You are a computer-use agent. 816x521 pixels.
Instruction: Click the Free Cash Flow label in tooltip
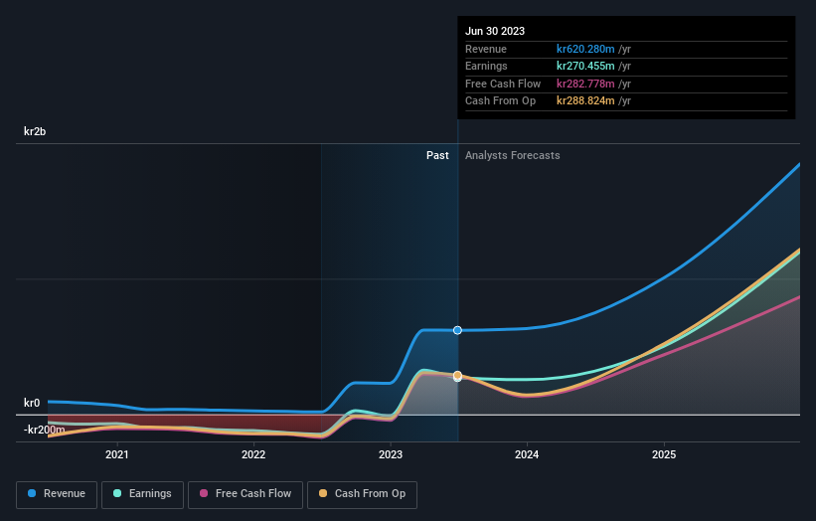(503, 84)
